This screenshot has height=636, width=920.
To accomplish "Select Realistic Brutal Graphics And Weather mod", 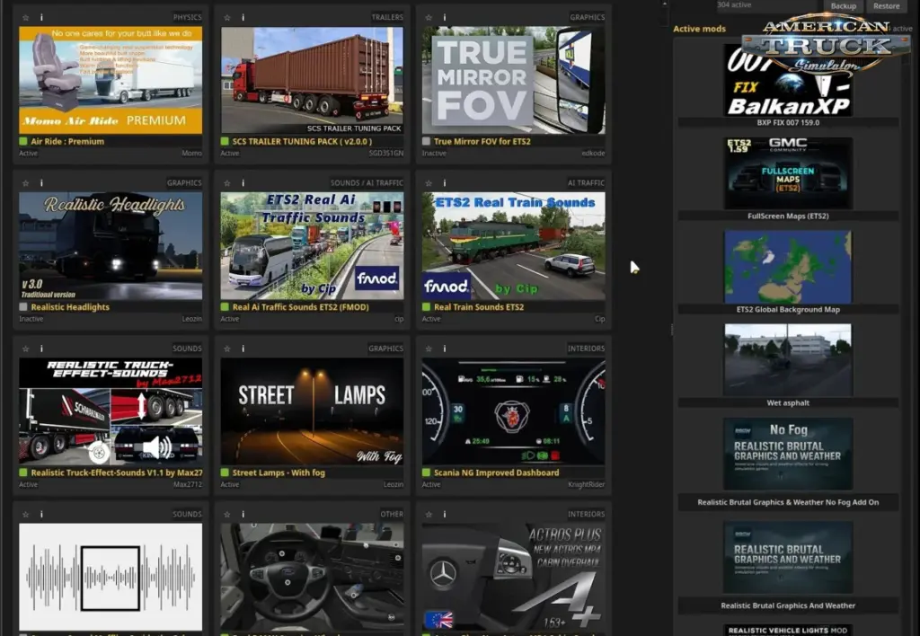I will (x=788, y=566).
